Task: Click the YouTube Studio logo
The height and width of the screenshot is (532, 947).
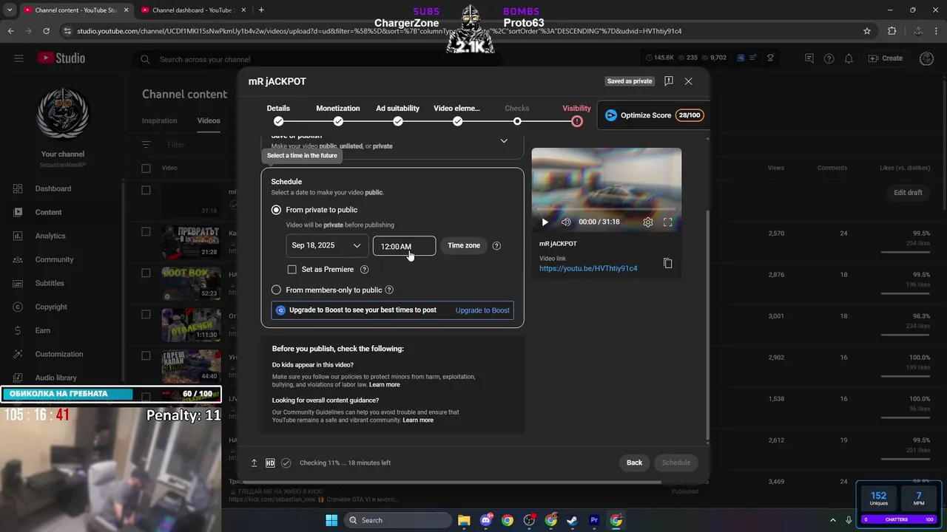Action: coord(61,58)
